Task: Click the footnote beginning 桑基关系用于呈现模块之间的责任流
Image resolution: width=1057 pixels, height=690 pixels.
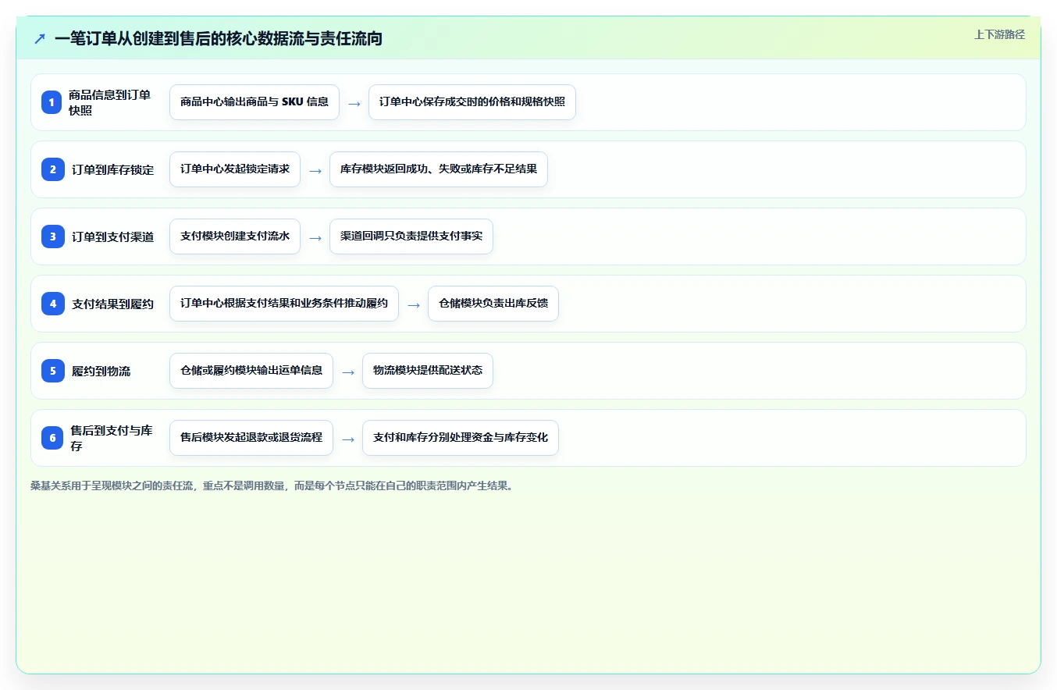Action: [272, 485]
